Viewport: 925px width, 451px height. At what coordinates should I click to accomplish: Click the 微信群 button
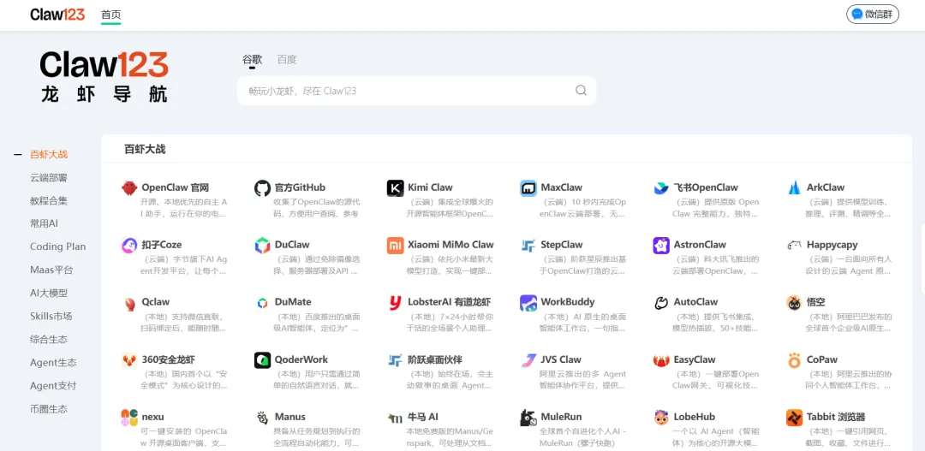pyautogui.click(x=873, y=15)
